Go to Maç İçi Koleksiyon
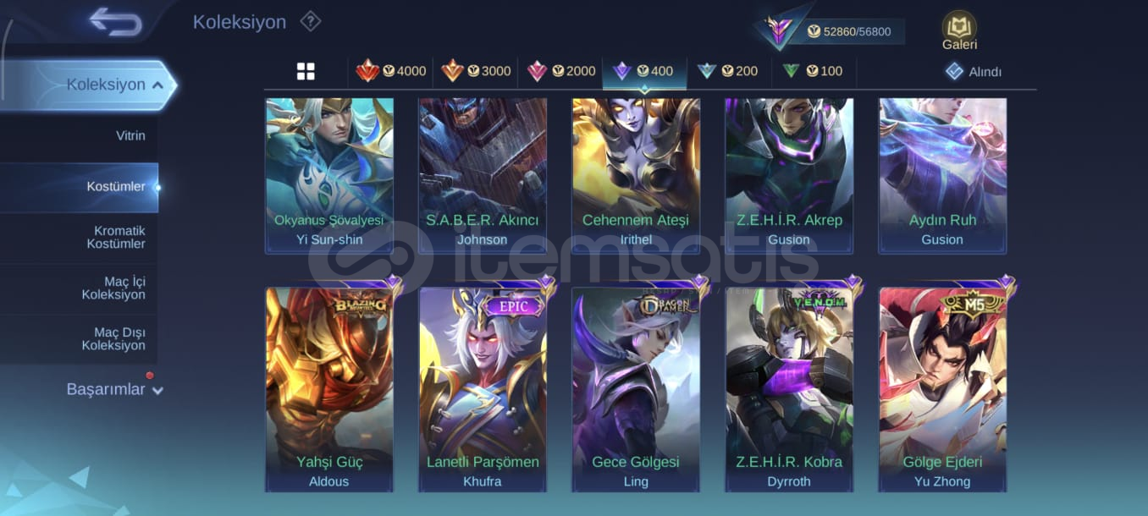 pos(113,288)
